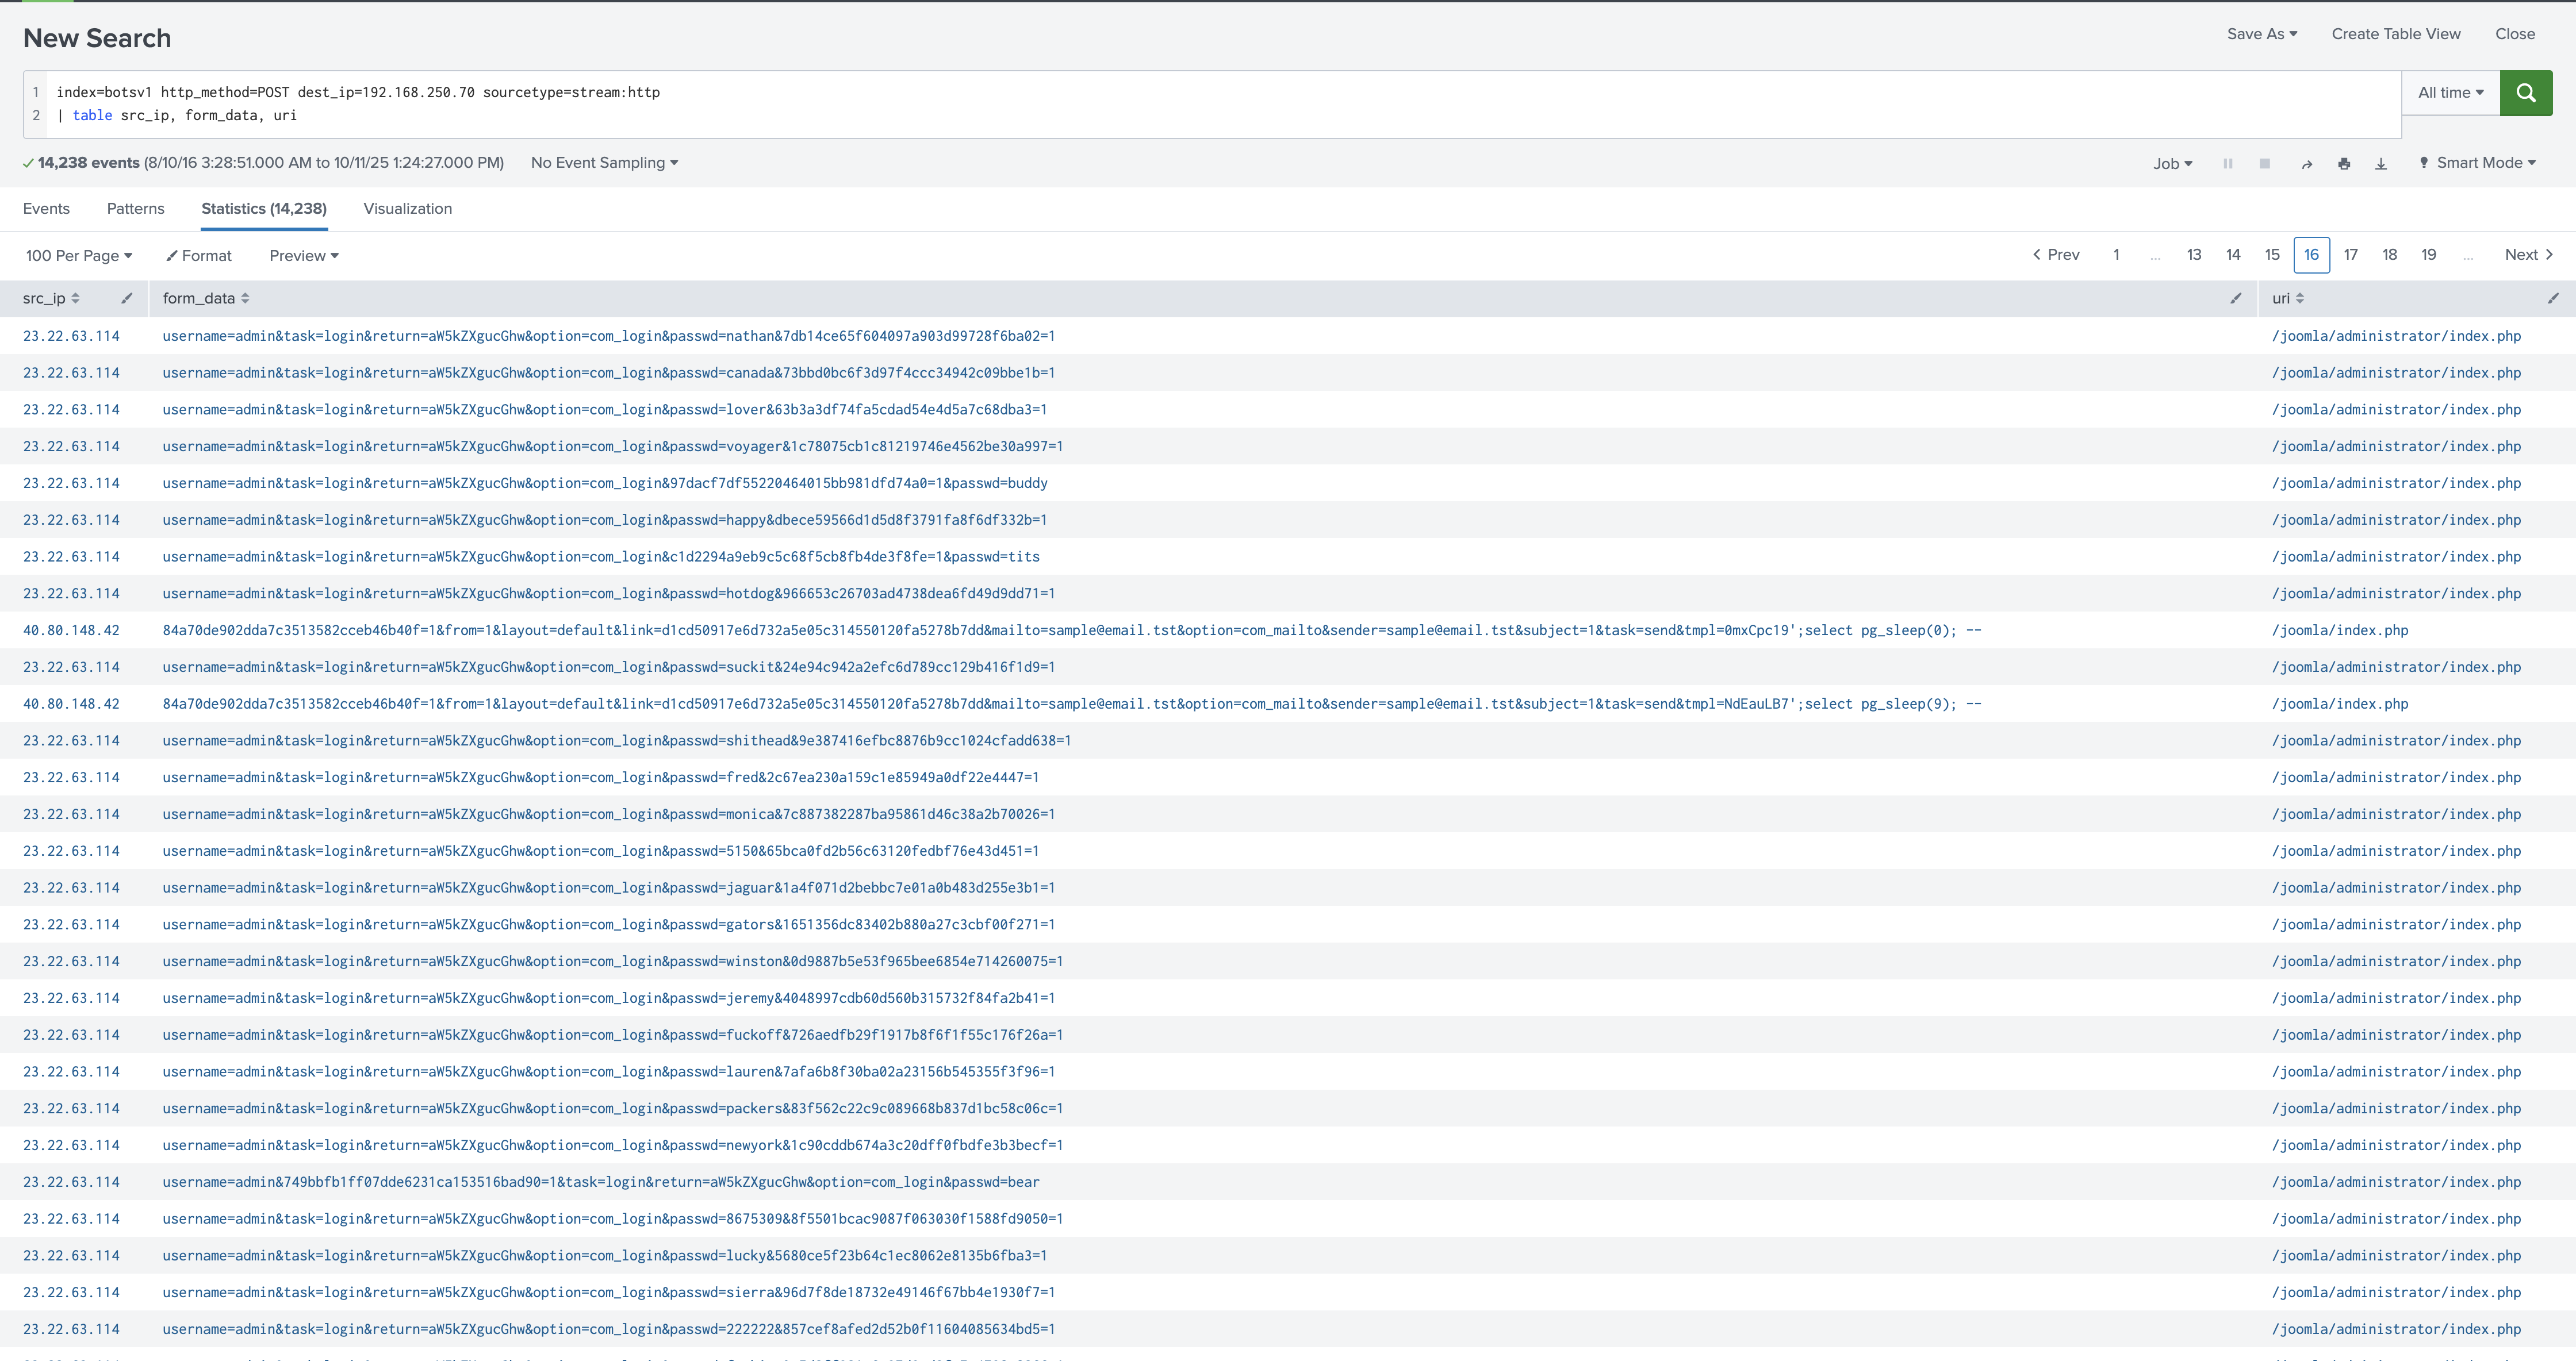Switch to the Visualization tab

click(x=407, y=209)
